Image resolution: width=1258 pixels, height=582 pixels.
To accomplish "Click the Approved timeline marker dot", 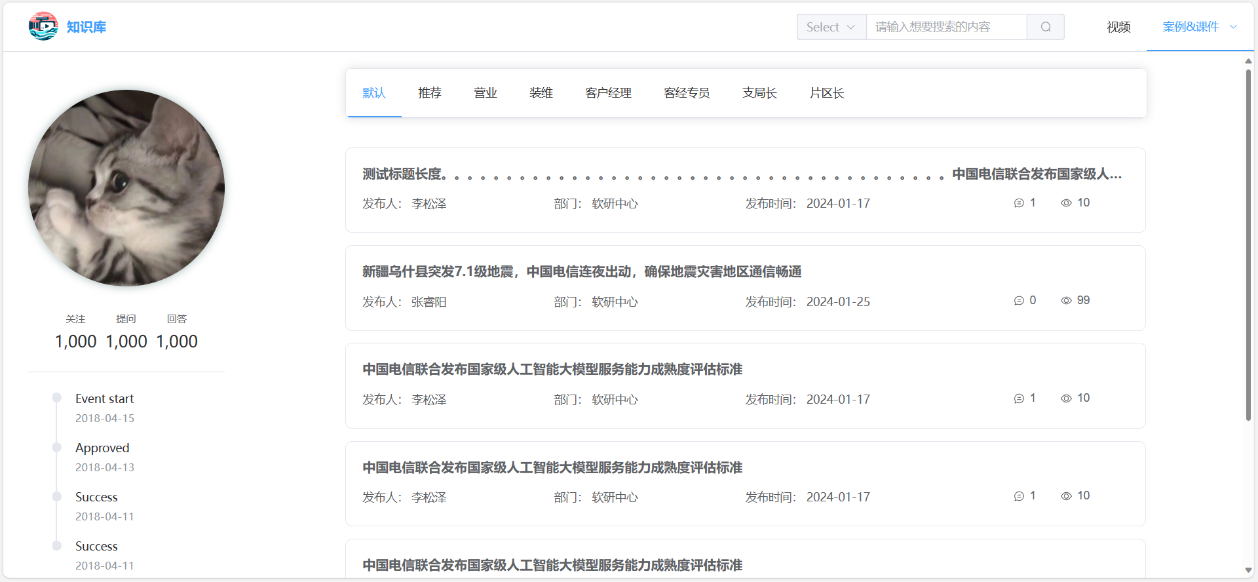I will pos(57,447).
